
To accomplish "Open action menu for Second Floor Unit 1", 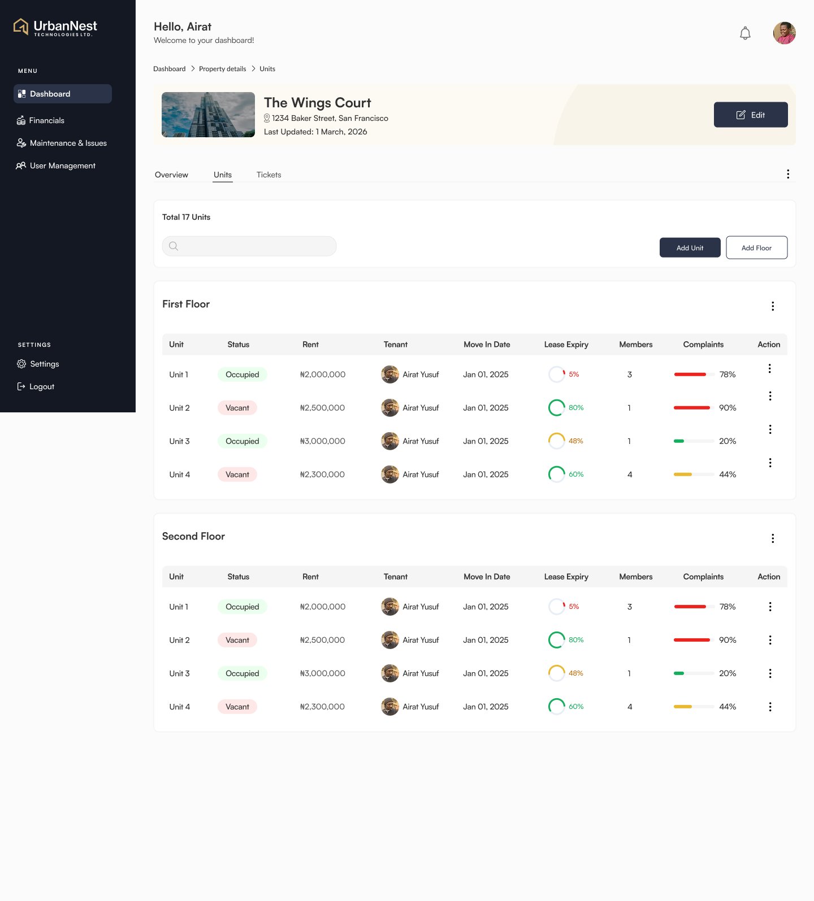I will point(770,607).
